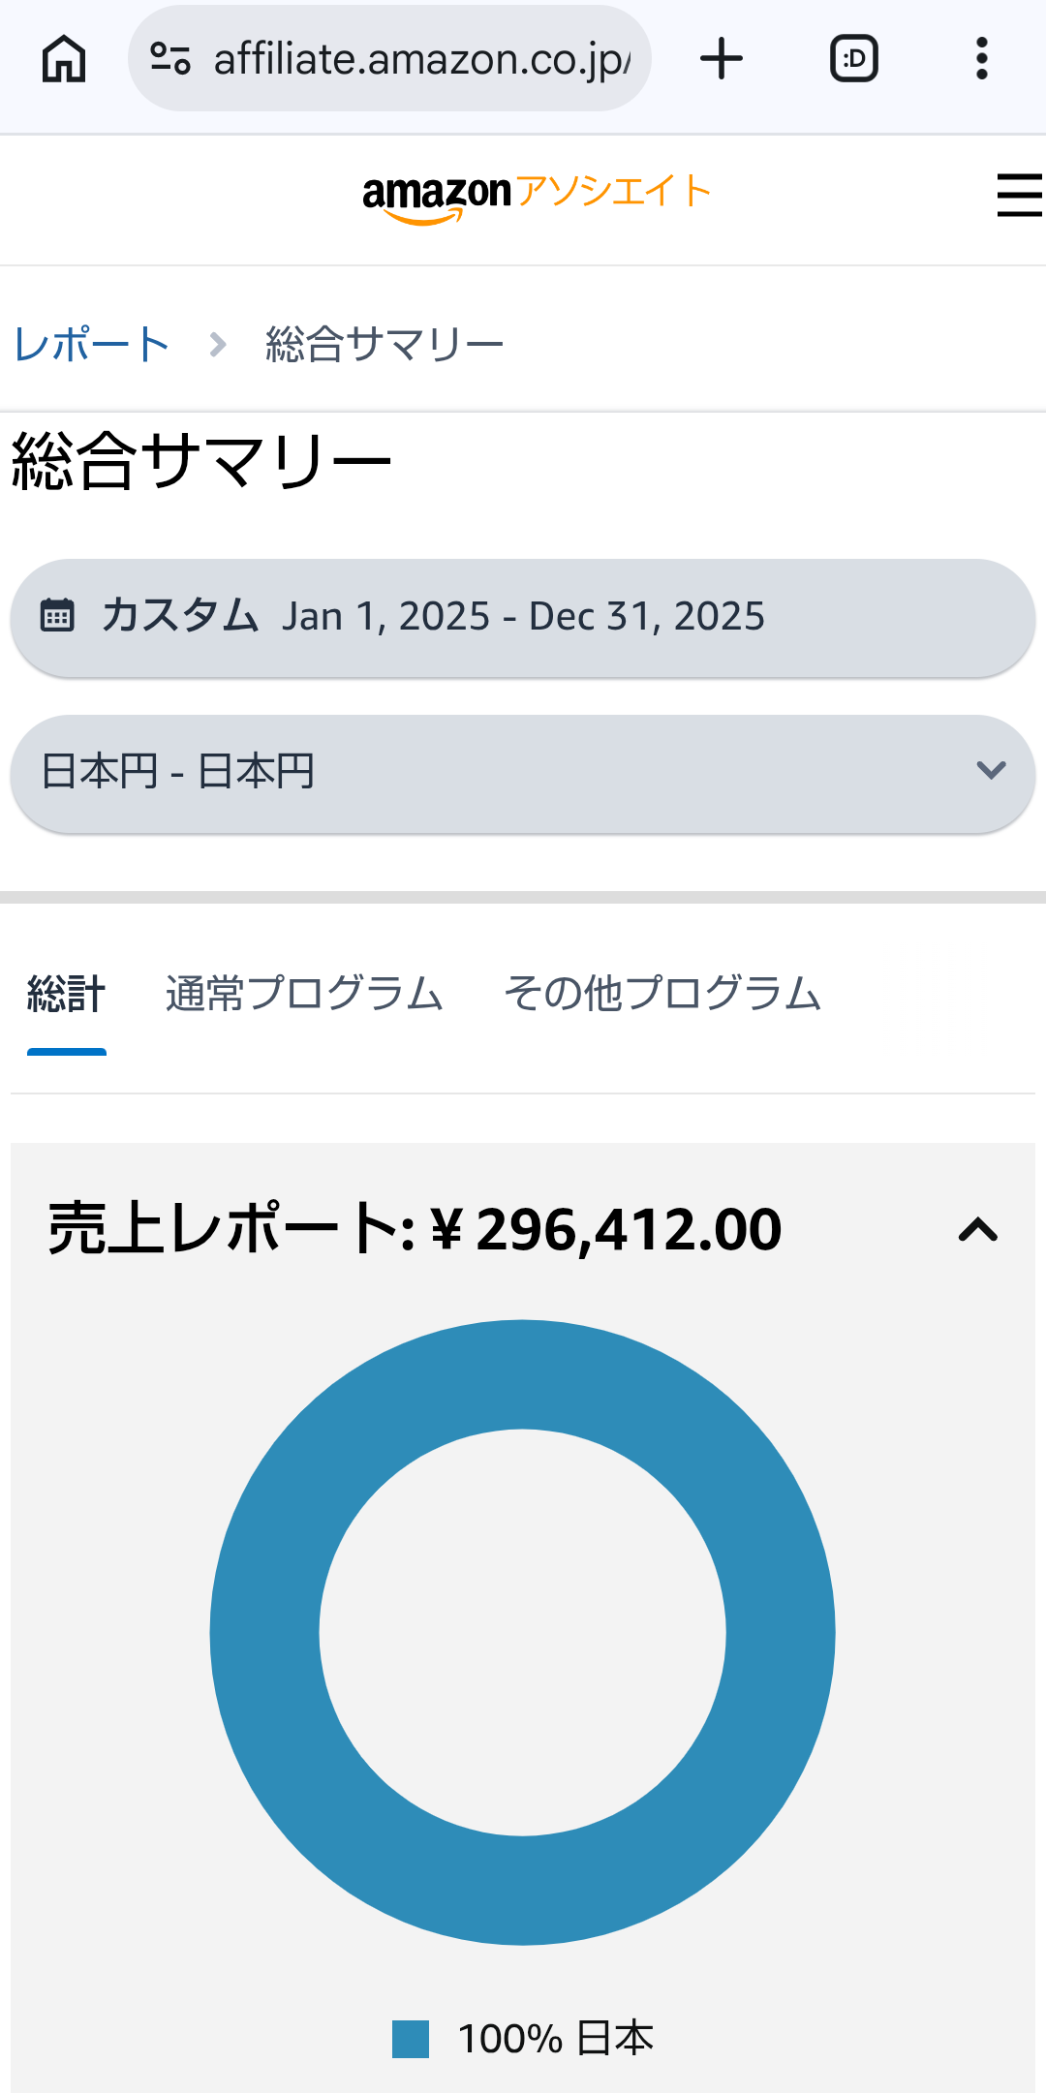This screenshot has width=1046, height=2094.
Task: Switch to the 通常プログラム tab
Action: [x=304, y=995]
